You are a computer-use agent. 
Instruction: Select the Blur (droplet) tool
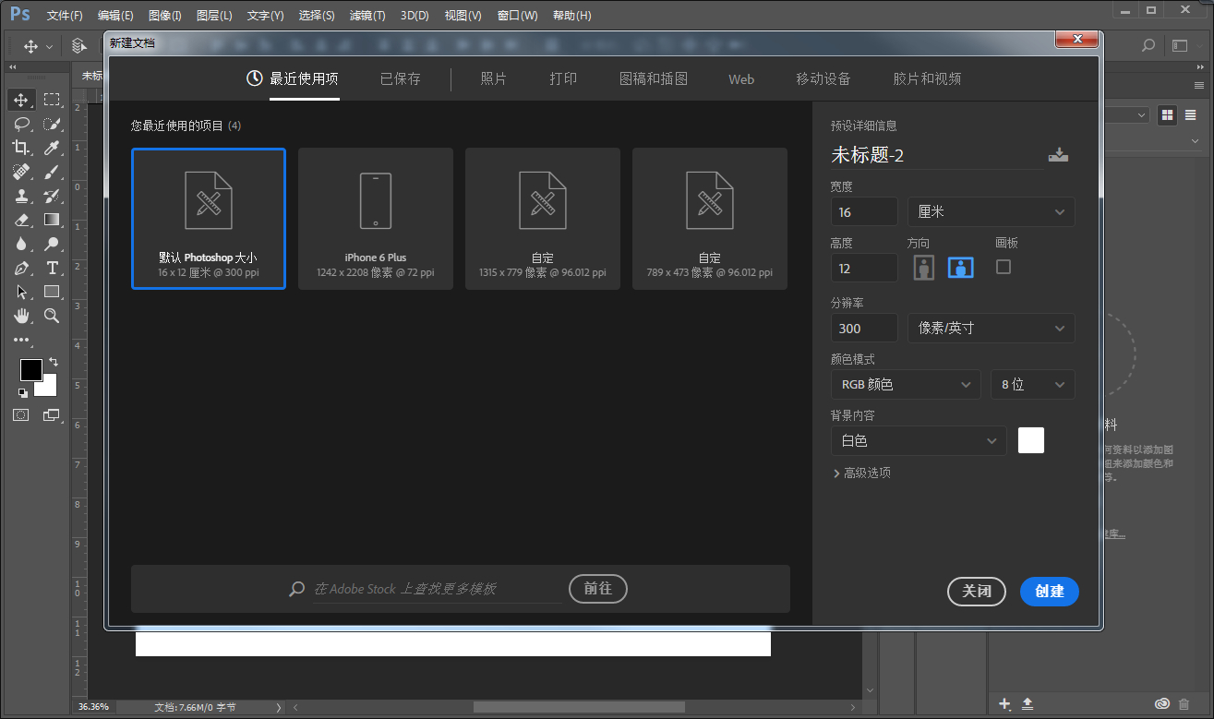(x=22, y=244)
